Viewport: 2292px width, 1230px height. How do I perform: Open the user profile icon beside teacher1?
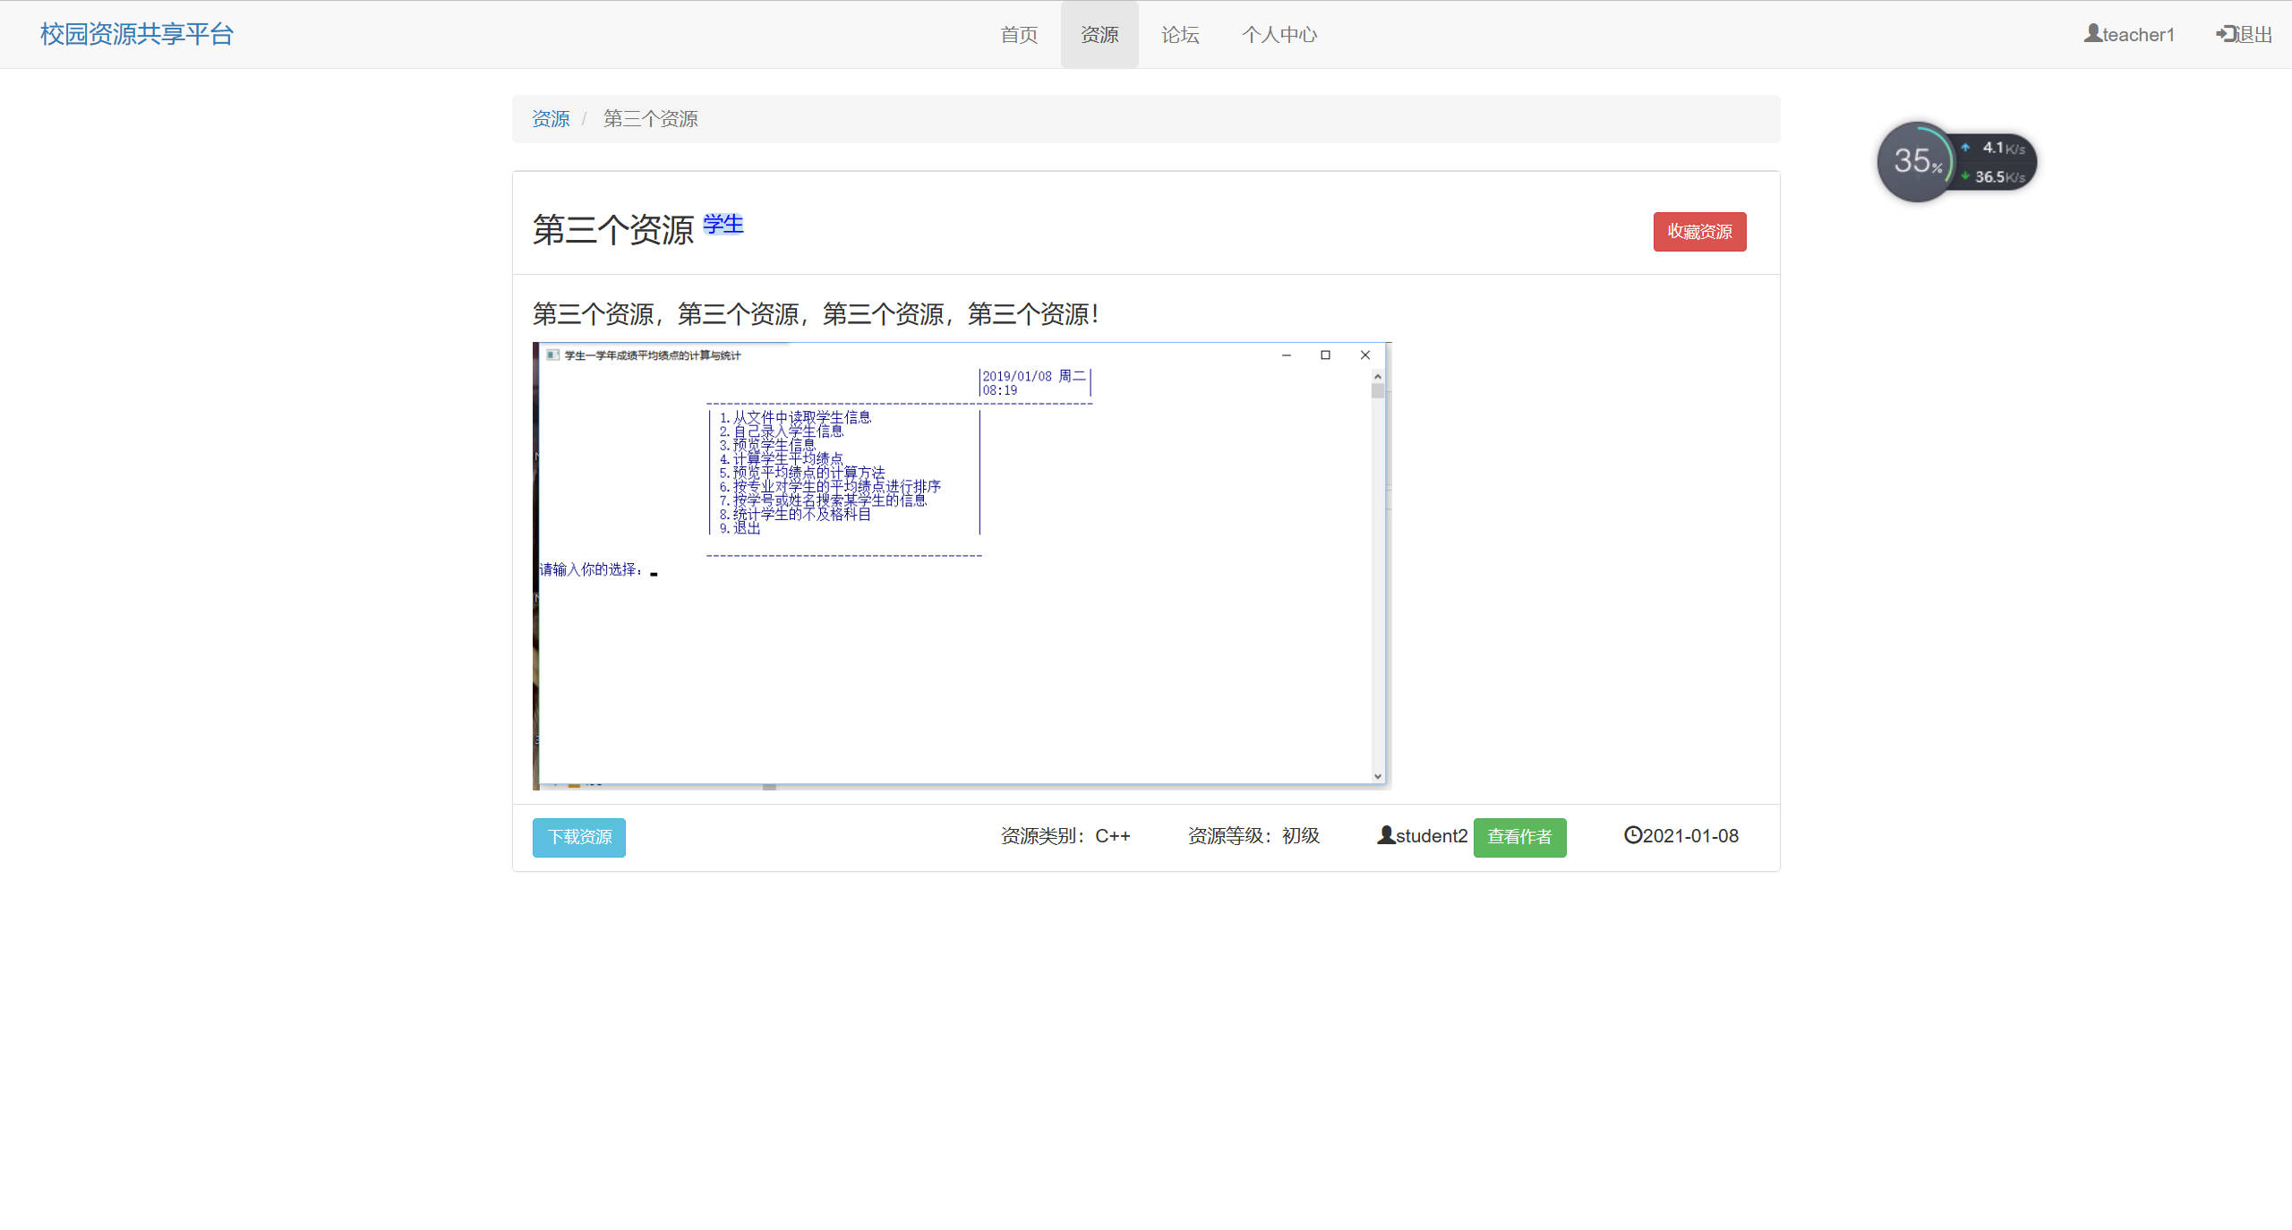click(x=2093, y=32)
